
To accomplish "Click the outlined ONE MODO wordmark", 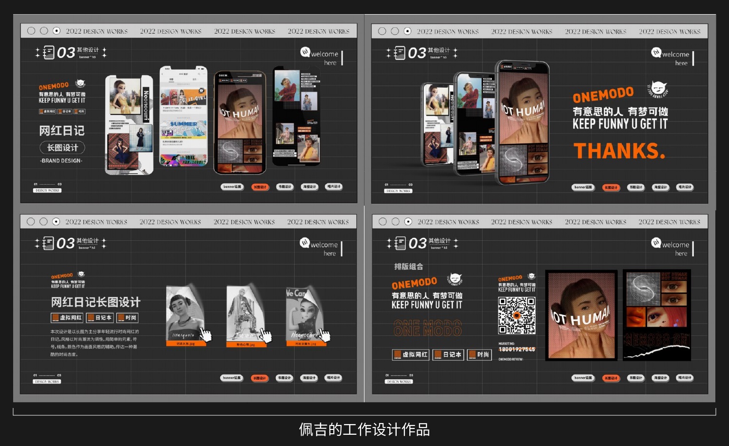I will click(x=427, y=328).
